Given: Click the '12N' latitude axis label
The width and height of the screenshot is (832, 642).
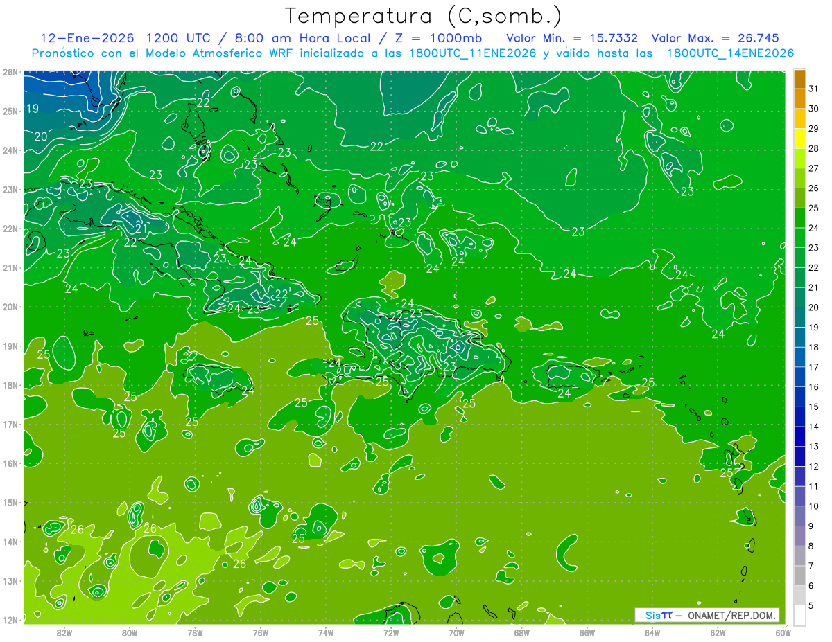Looking at the screenshot, I should pos(10,619).
